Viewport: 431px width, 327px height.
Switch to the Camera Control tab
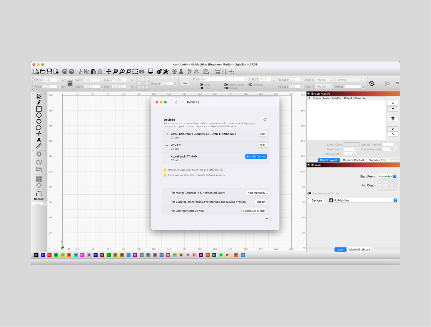click(x=353, y=160)
